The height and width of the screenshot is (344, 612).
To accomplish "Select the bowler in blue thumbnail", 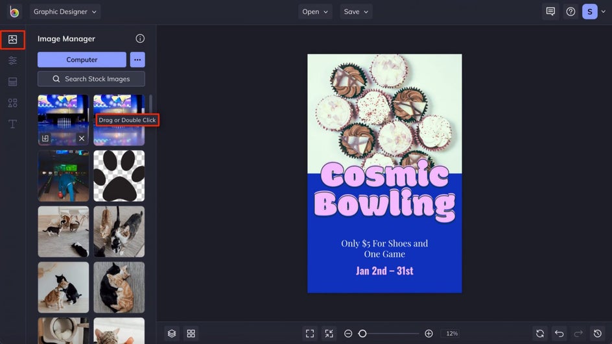I will click(64, 176).
